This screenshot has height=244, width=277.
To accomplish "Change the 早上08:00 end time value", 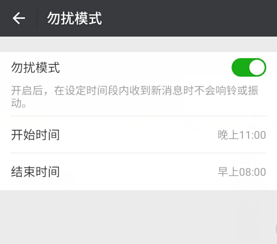I will pyautogui.click(x=241, y=171).
